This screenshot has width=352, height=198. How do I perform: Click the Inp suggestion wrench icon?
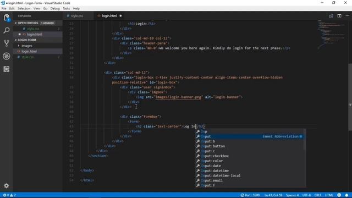tap(198, 131)
